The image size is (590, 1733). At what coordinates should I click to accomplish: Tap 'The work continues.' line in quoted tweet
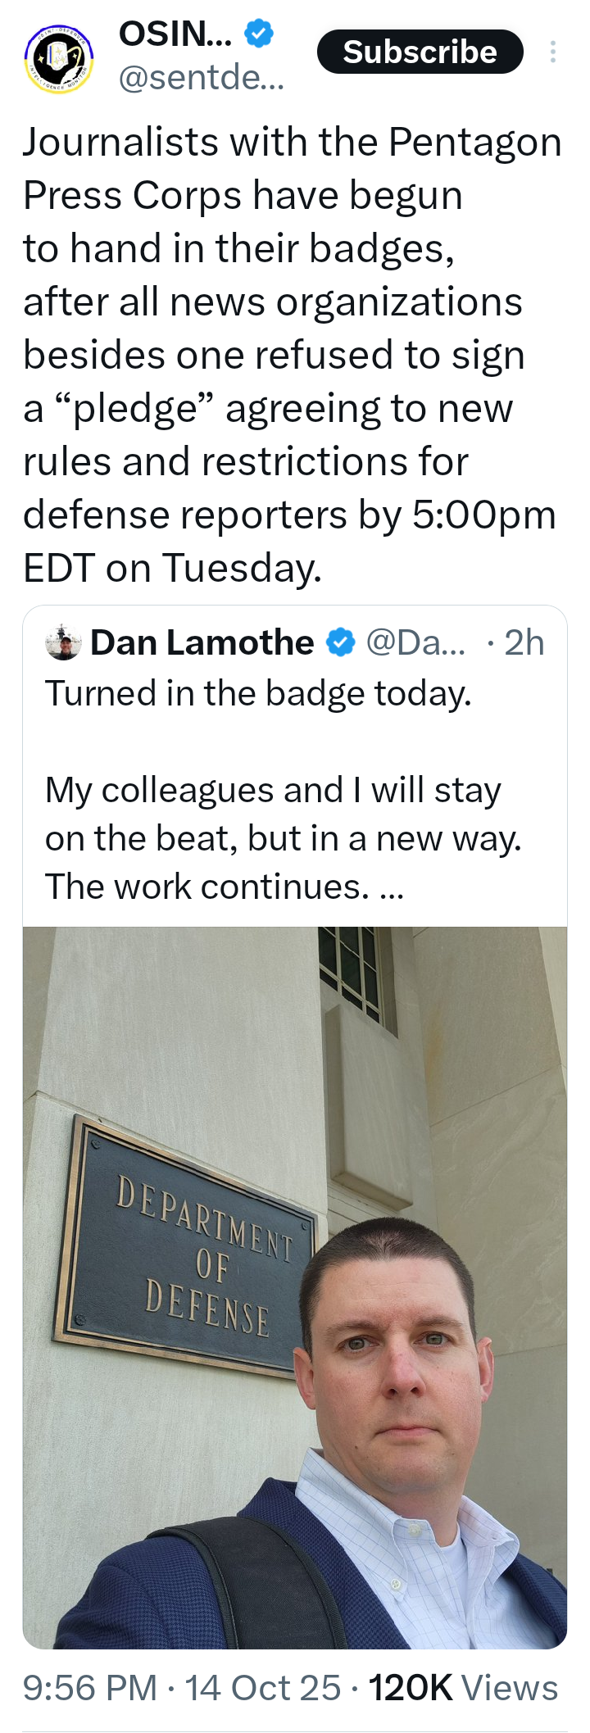tap(206, 887)
